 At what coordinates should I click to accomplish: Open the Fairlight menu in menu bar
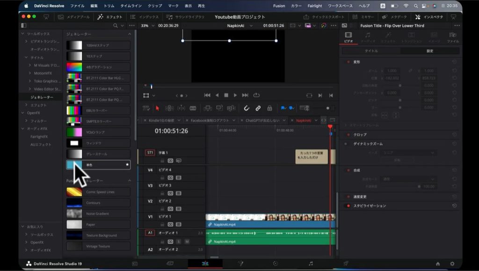click(x=314, y=6)
